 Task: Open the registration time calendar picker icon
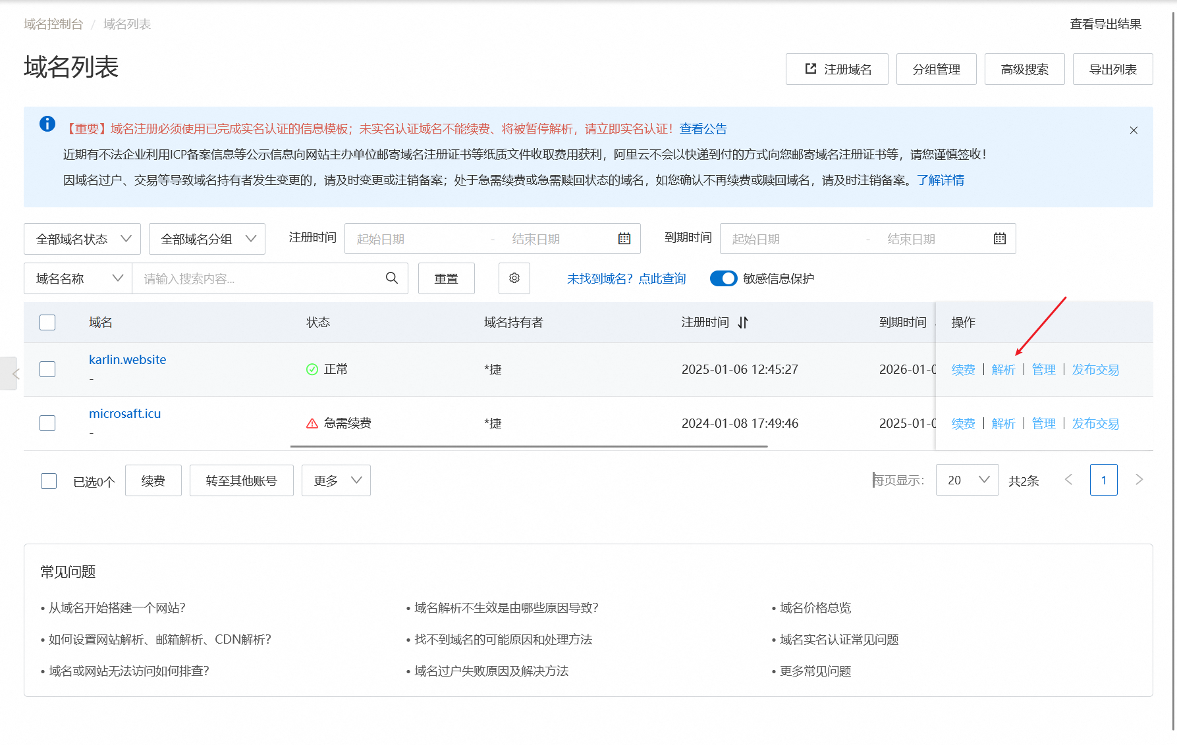[624, 239]
